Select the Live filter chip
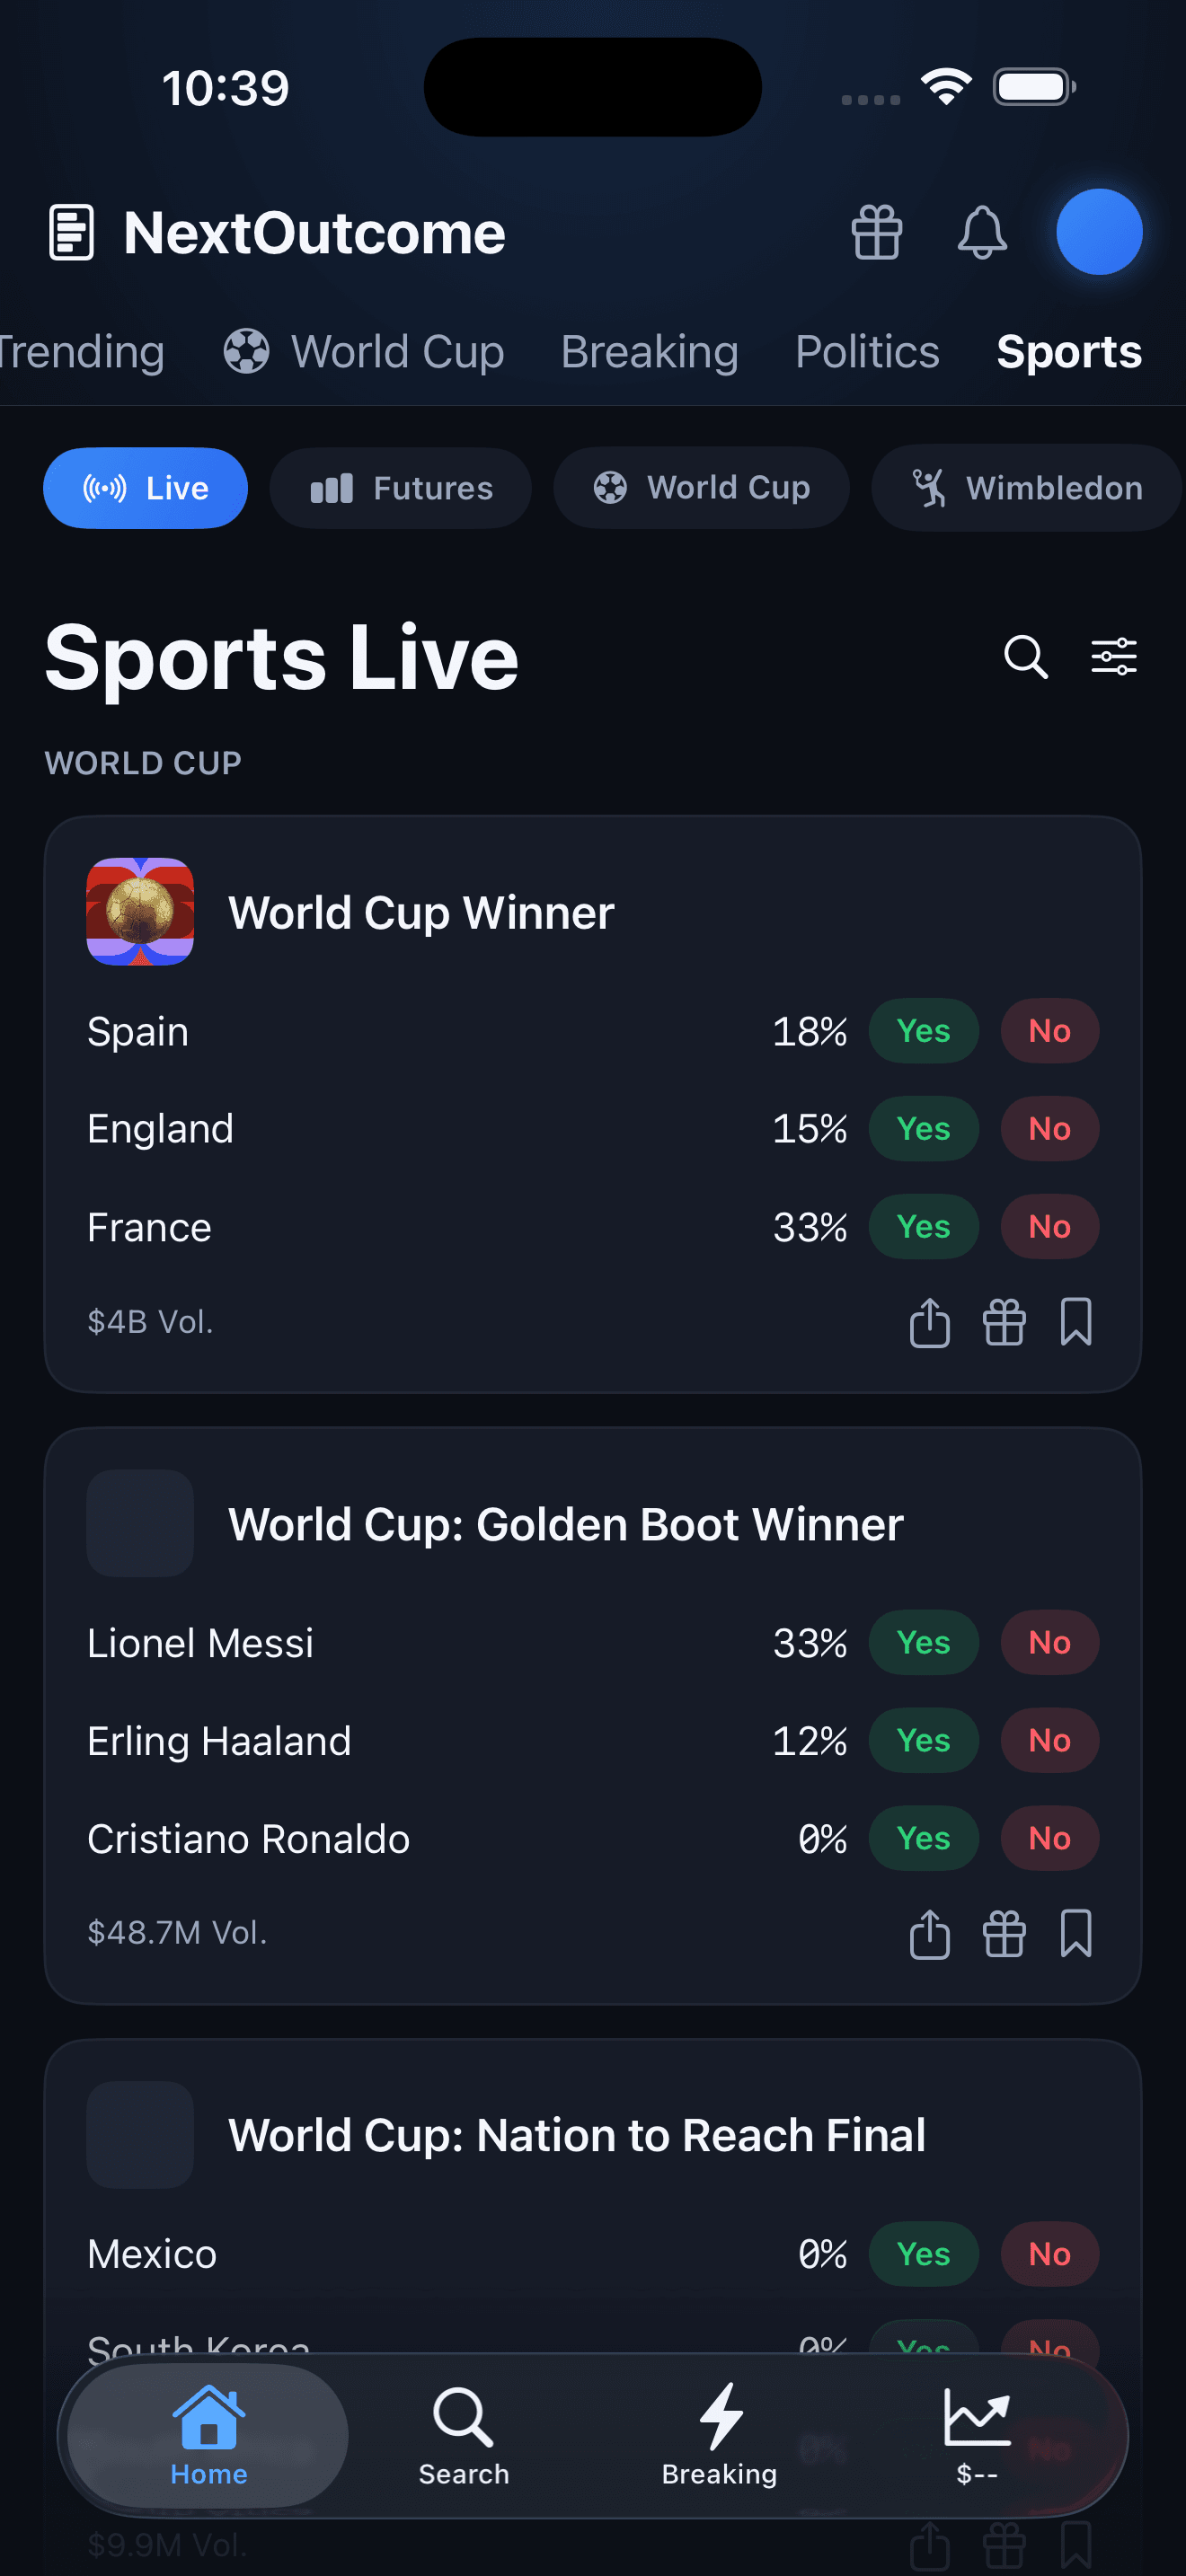Viewport: 1186px width, 2576px height. tap(146, 488)
